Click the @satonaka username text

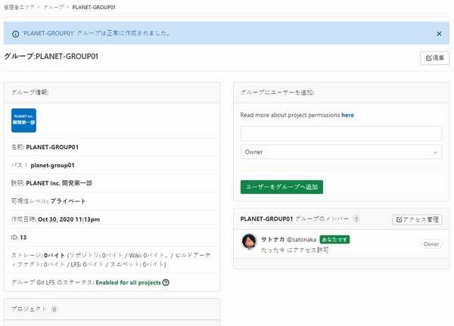tap(301, 240)
